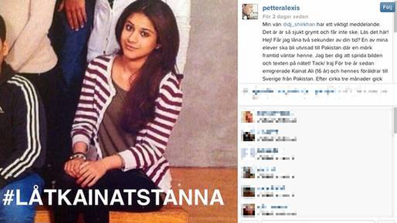This screenshot has width=397, height=223.
Task: Open petteralexis profile picture
Action: (250, 12)
